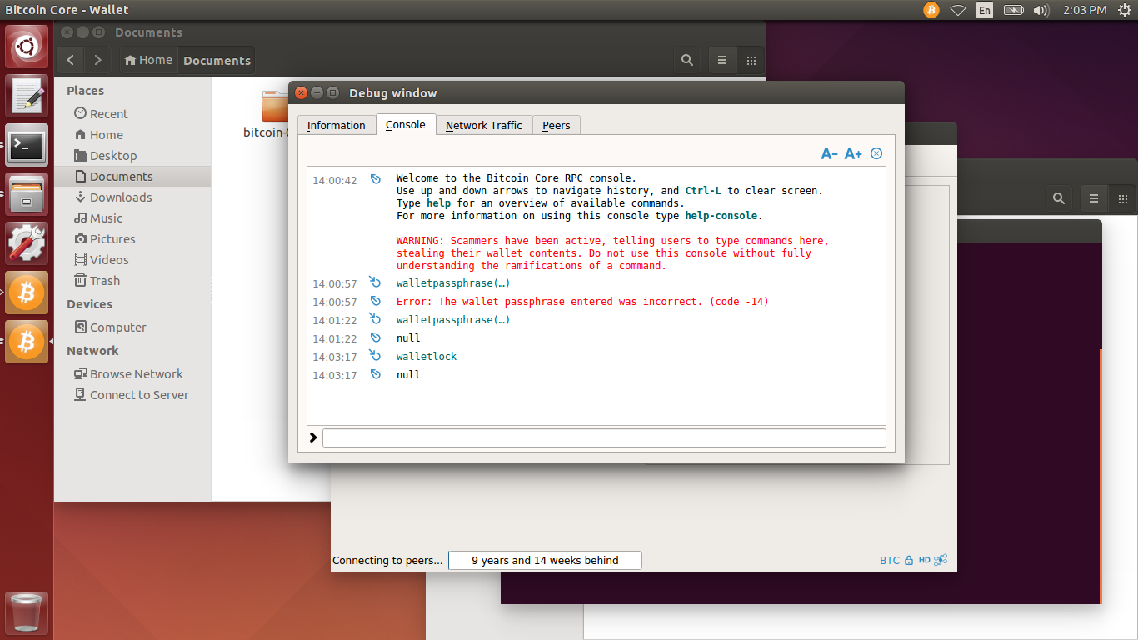The height and width of the screenshot is (640, 1138).
Task: Open the volume indicator in top panel
Action: tap(1041, 10)
